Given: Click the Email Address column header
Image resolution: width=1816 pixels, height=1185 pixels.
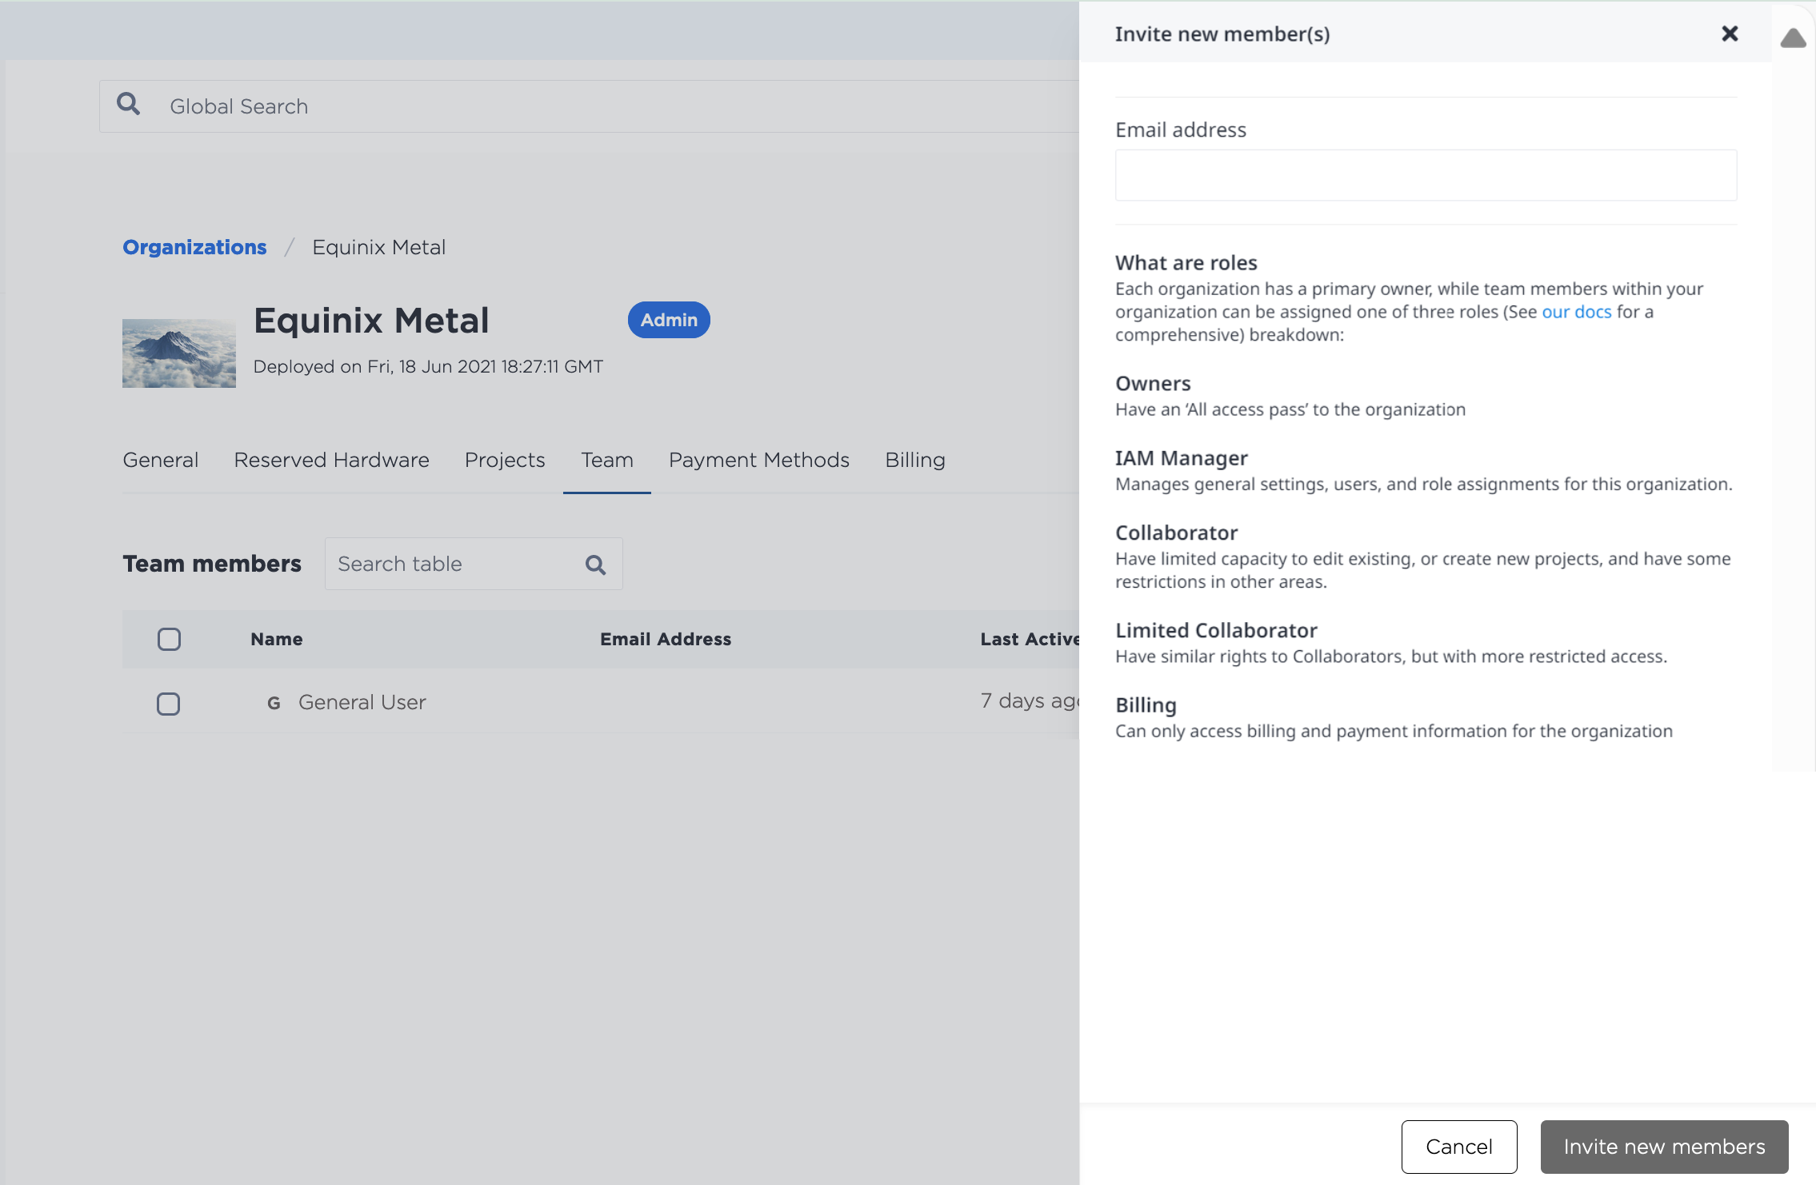Looking at the screenshot, I should (x=666, y=639).
